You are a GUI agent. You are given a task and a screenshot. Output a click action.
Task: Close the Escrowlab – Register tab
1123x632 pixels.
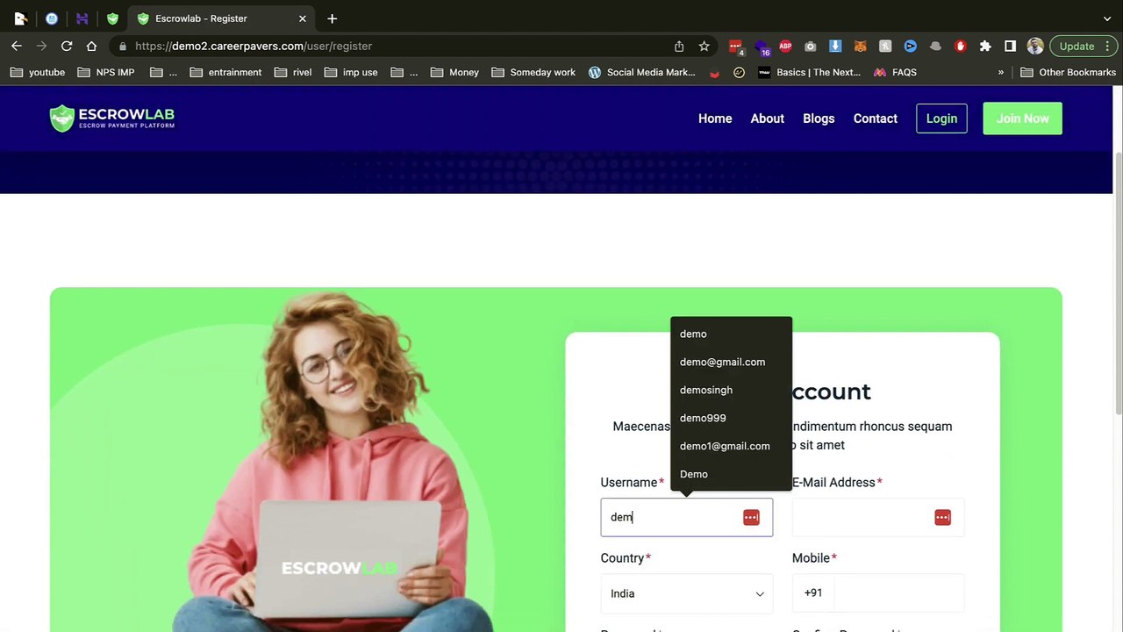(303, 18)
